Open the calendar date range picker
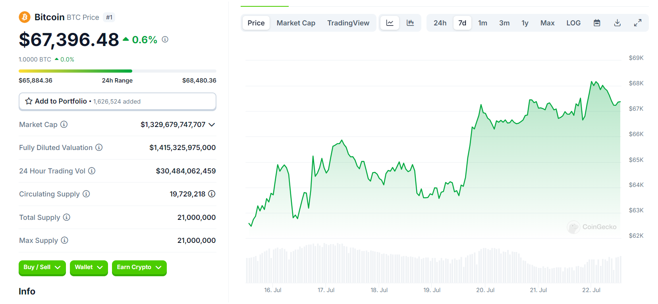The width and height of the screenshot is (658, 304). [597, 23]
